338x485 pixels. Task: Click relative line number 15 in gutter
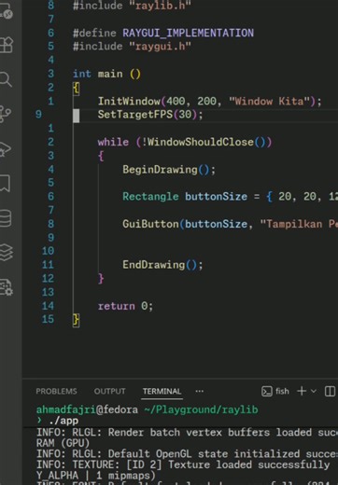point(48,319)
